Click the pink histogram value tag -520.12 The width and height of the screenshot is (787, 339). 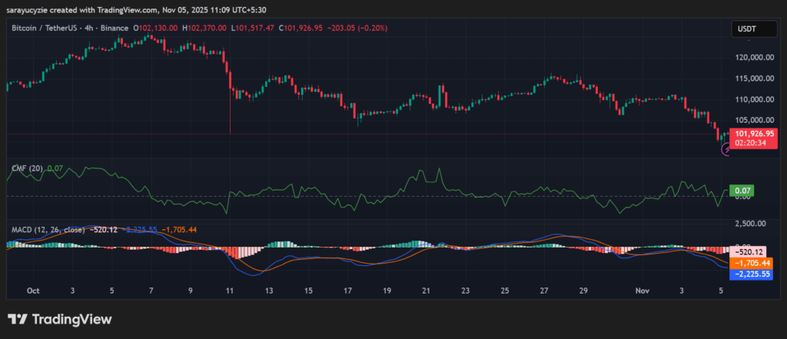pos(749,251)
